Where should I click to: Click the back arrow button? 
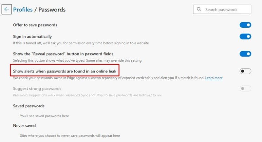(7, 9)
